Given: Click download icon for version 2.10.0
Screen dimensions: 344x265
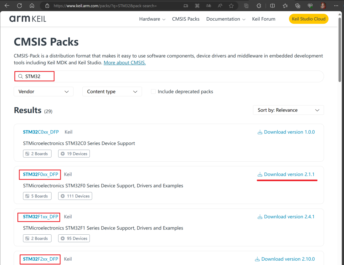Looking at the screenshot, I should 257,259.
